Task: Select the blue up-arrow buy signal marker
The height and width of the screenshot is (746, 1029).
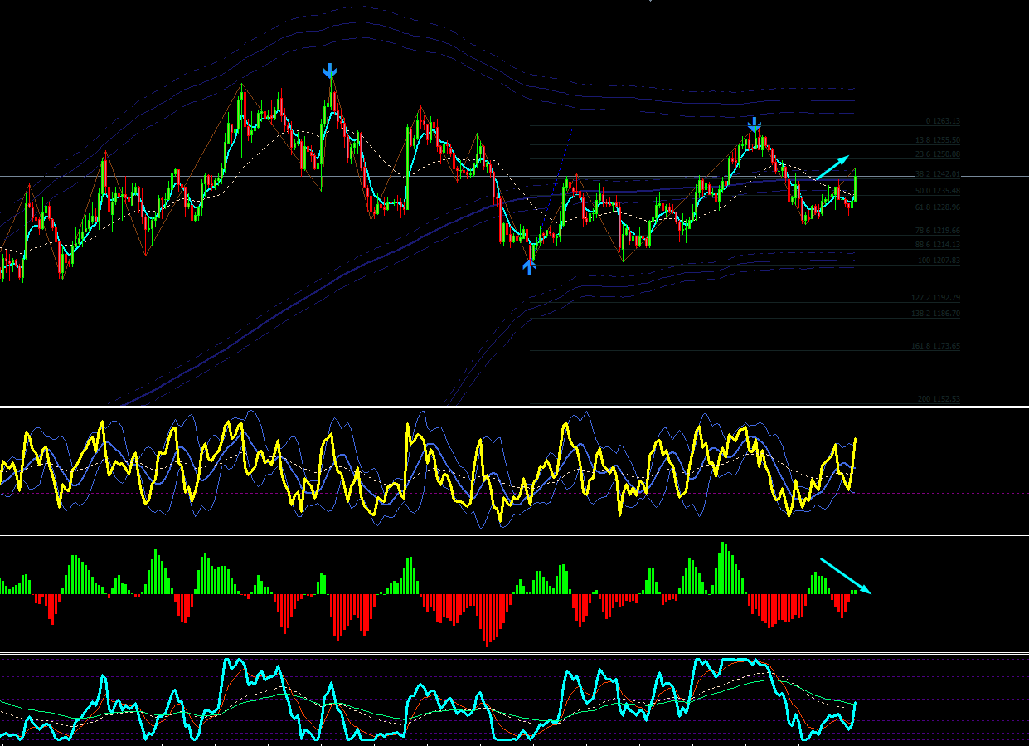Action: point(529,266)
